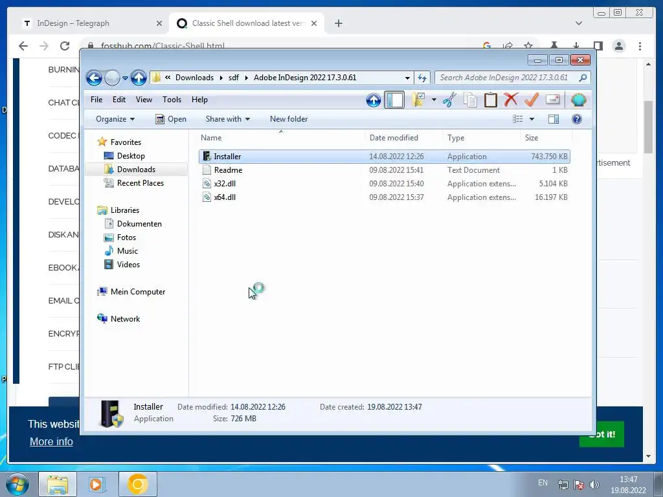Open the Help menu
The height and width of the screenshot is (497, 663).
(x=199, y=100)
